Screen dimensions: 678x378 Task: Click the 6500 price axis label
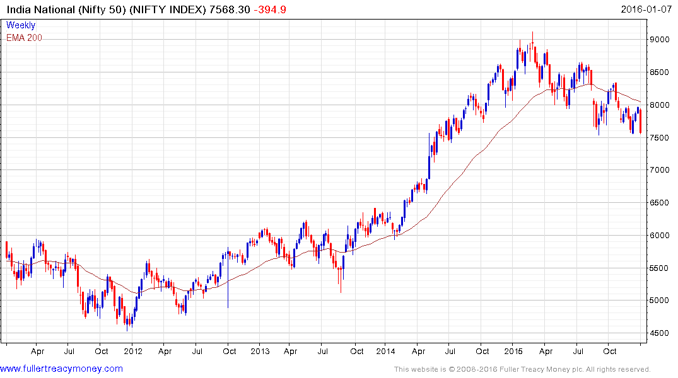[x=660, y=203]
